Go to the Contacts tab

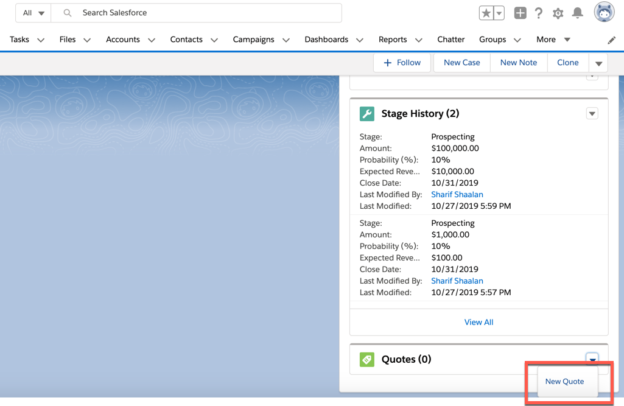point(186,40)
